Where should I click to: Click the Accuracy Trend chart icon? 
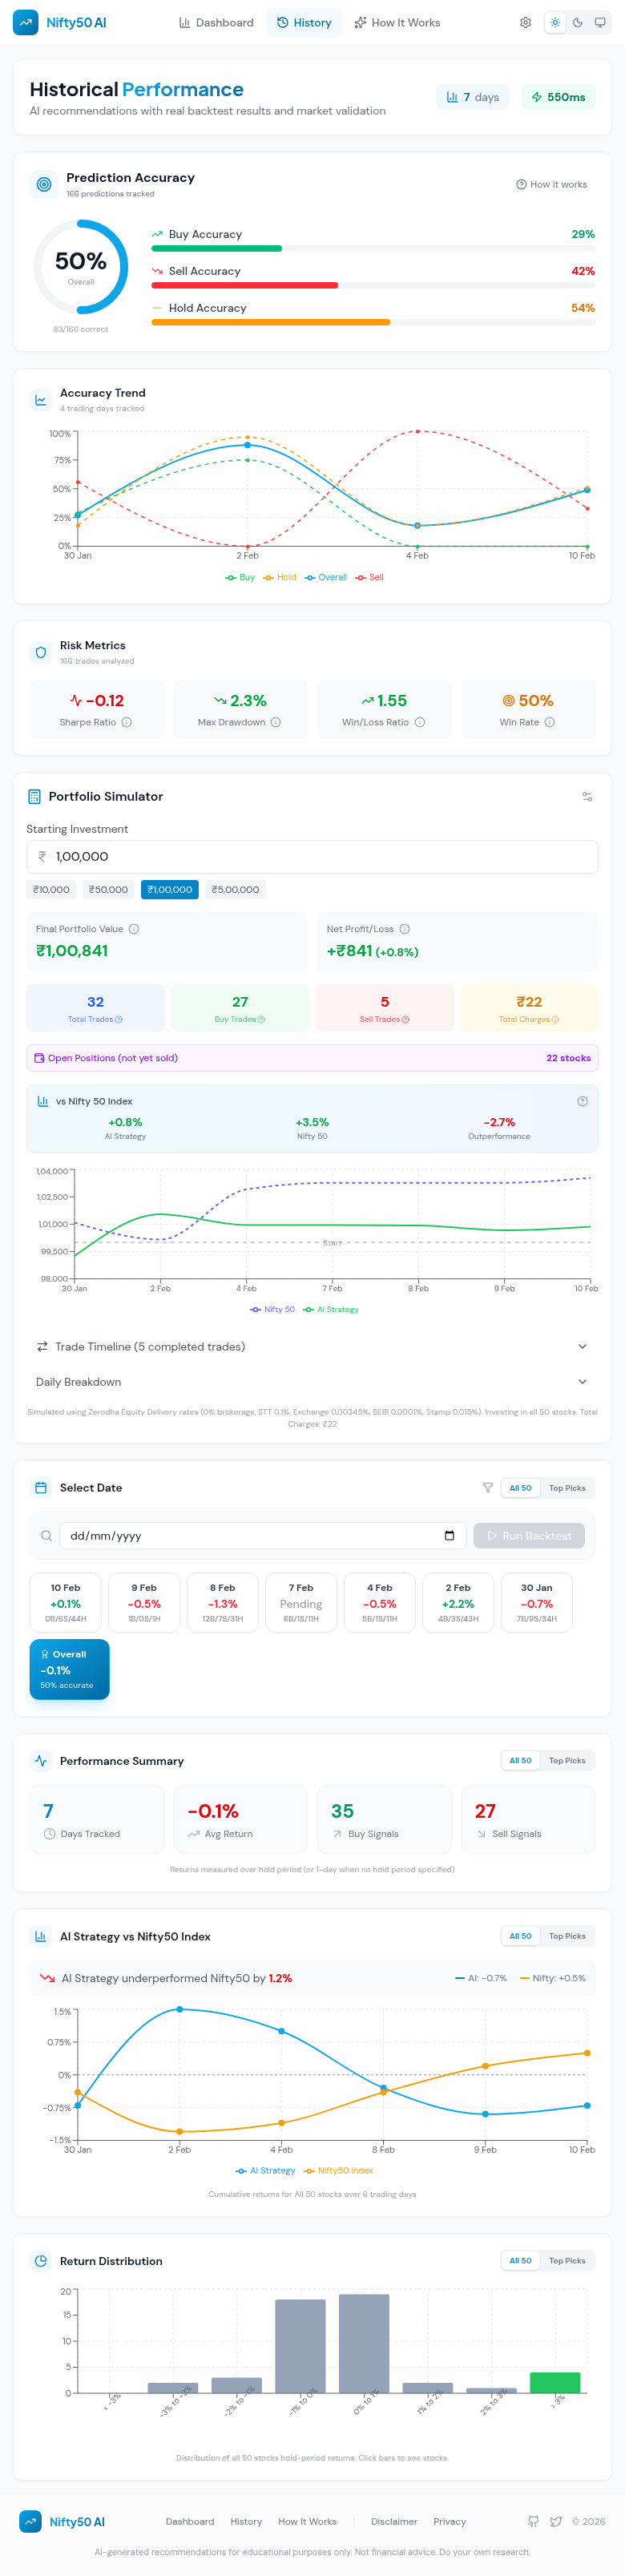(x=41, y=400)
